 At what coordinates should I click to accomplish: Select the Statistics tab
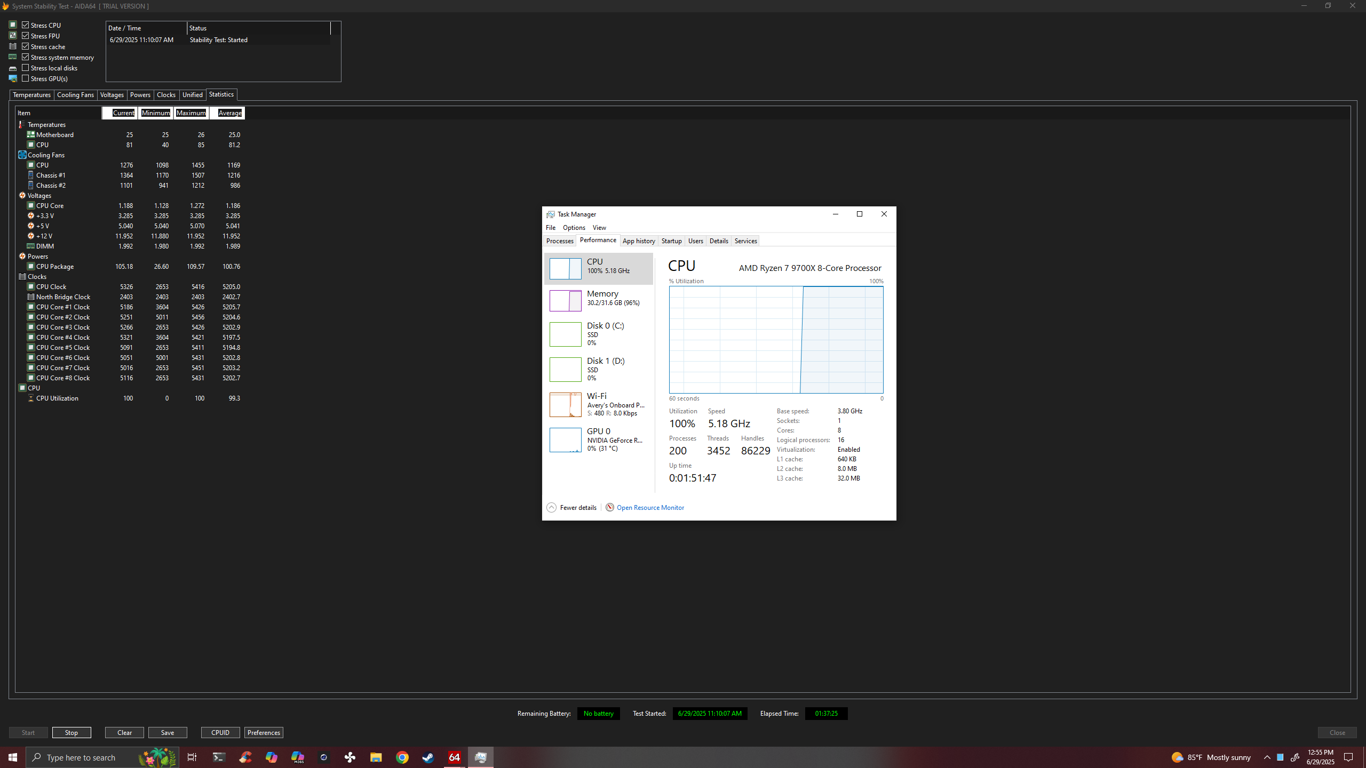tap(221, 94)
